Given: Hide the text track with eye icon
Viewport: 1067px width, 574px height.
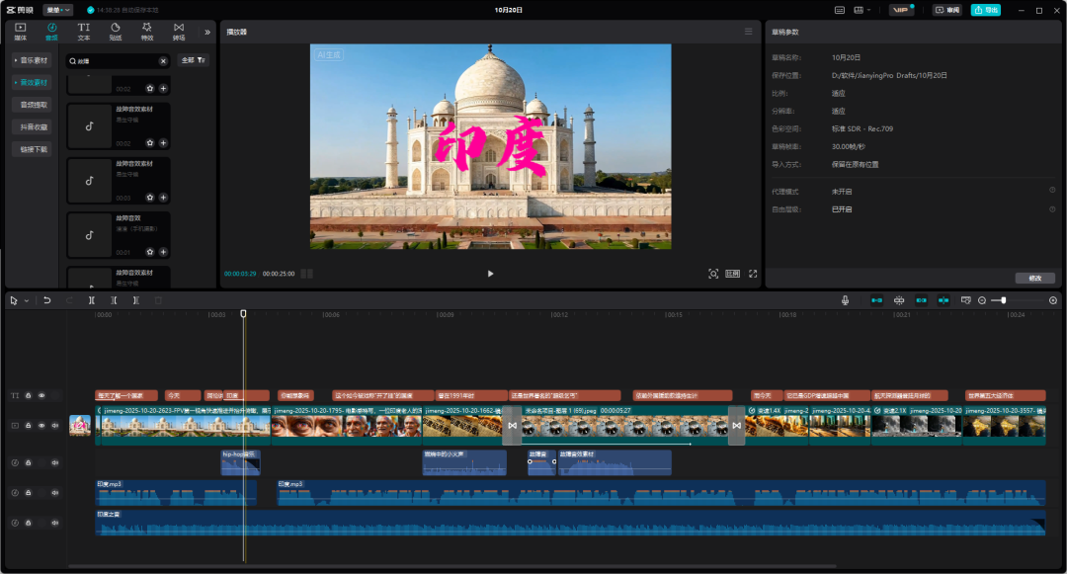Looking at the screenshot, I should (x=41, y=395).
